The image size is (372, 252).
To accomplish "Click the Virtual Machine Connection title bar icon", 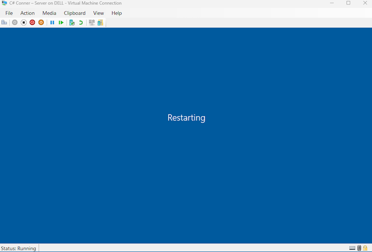I will pyautogui.click(x=4, y=3).
